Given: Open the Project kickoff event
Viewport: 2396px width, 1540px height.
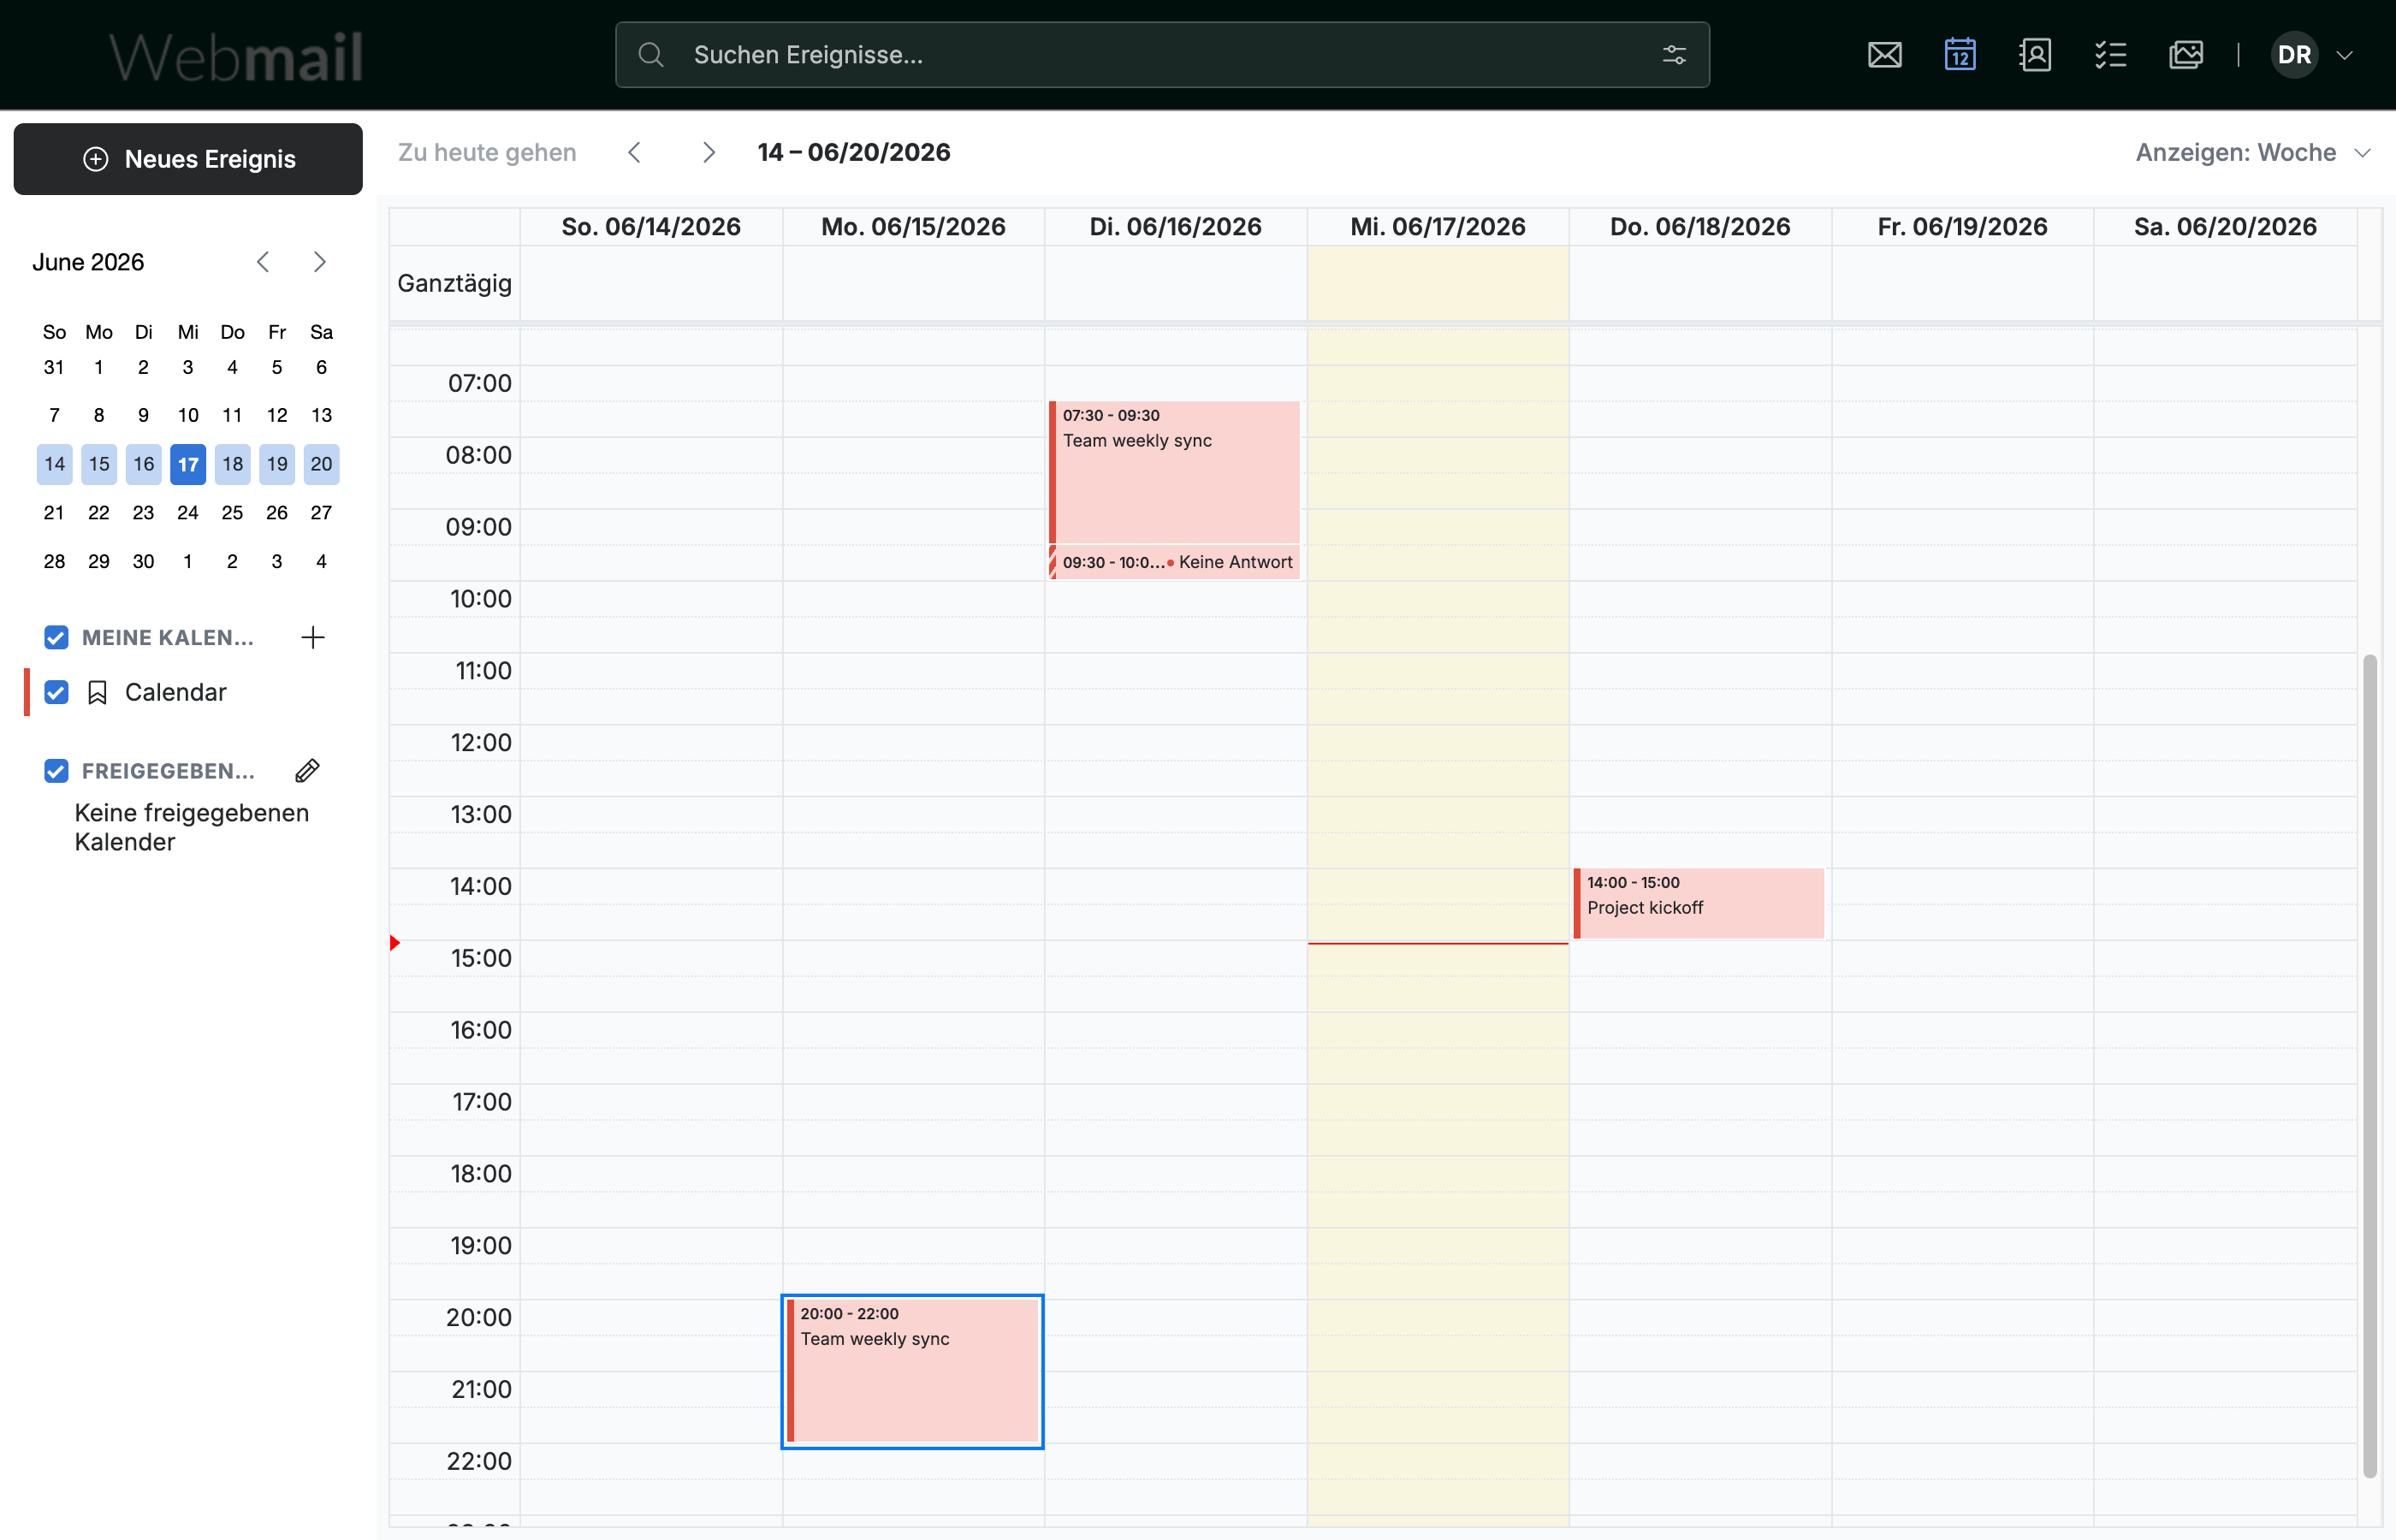Looking at the screenshot, I should (x=1698, y=903).
